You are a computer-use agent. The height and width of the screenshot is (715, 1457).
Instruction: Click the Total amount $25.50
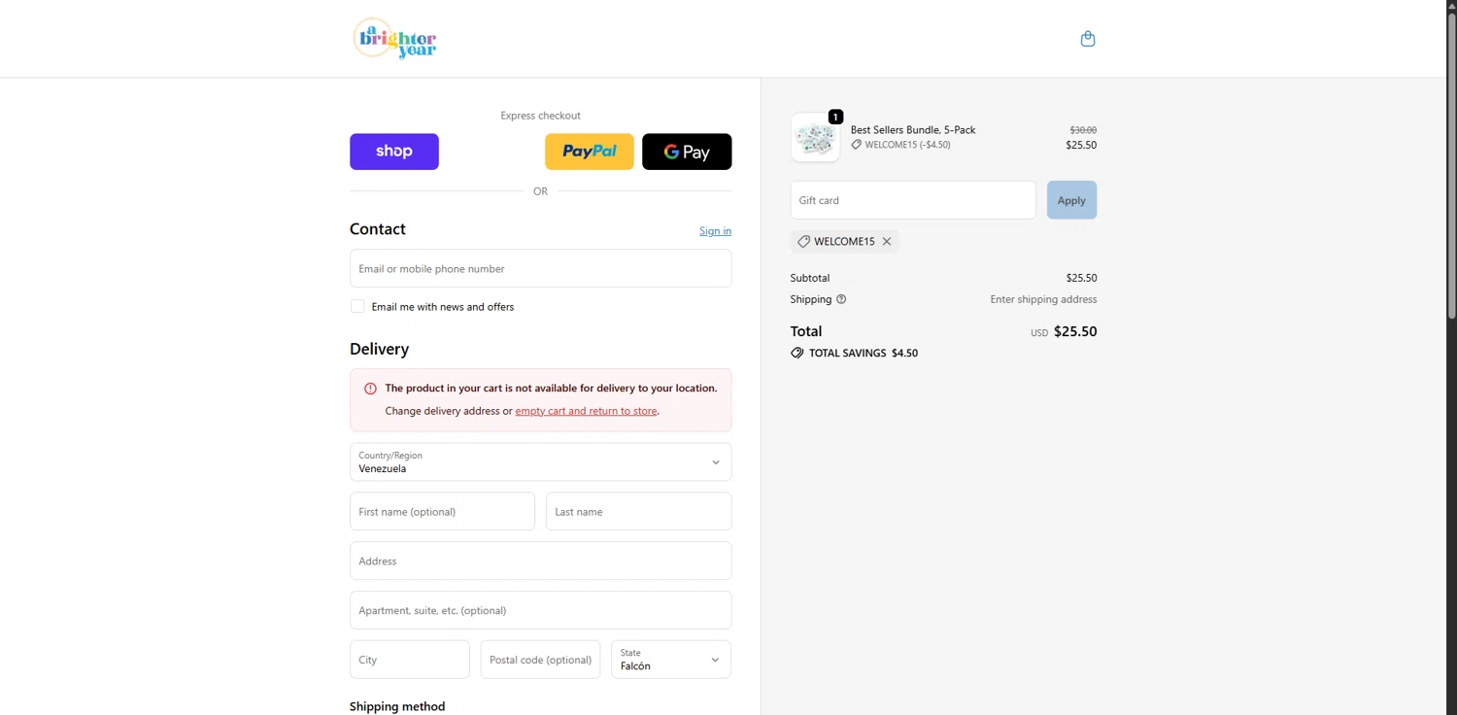(1075, 331)
